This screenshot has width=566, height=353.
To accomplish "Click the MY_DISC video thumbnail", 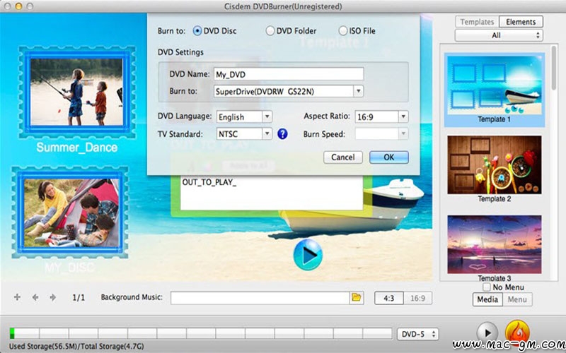I will (x=71, y=213).
